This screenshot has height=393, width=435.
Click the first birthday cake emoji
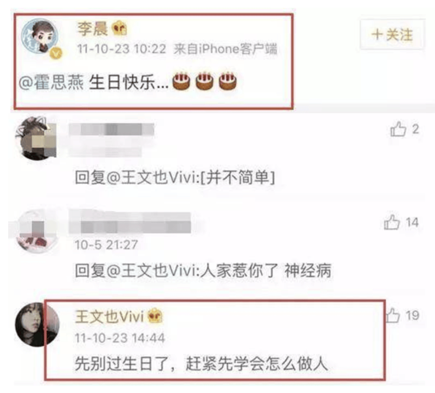pyautogui.click(x=181, y=81)
